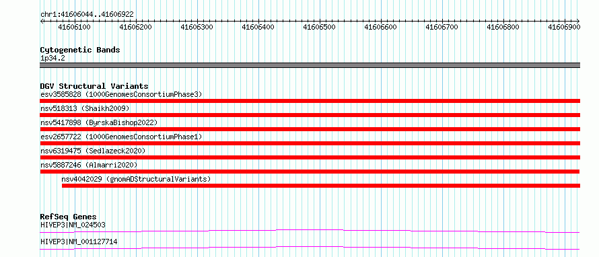This screenshot has width=599, height=257.
Task: Click the esv3585828 structural variant bar
Action: coord(310,101)
